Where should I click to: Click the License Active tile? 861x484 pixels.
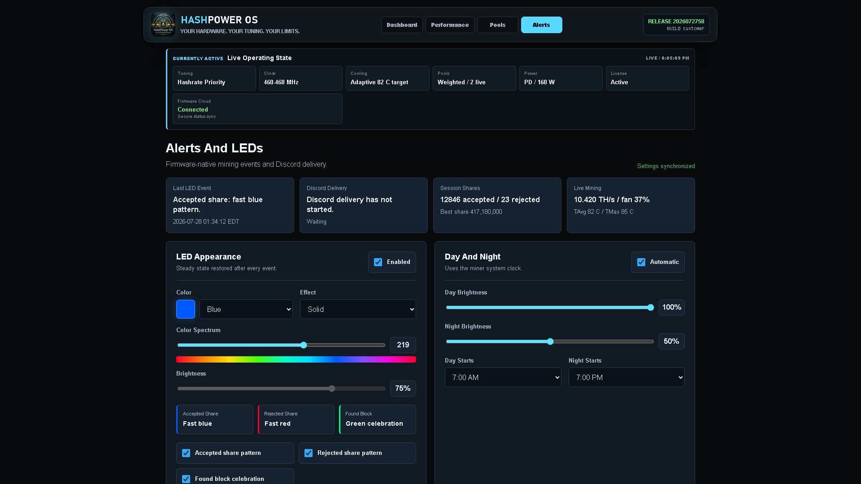[x=648, y=78]
